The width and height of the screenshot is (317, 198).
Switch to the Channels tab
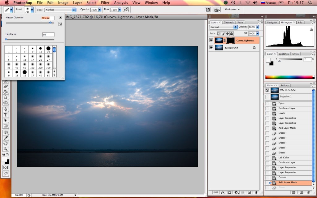click(229, 22)
